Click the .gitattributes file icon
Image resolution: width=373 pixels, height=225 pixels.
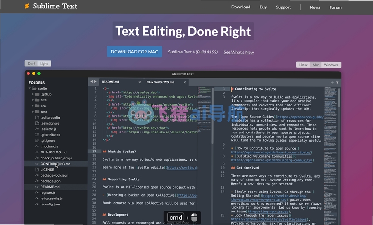[37, 135]
